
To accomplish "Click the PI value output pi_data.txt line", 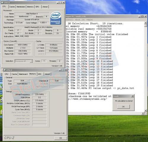I will [x=101, y=88].
